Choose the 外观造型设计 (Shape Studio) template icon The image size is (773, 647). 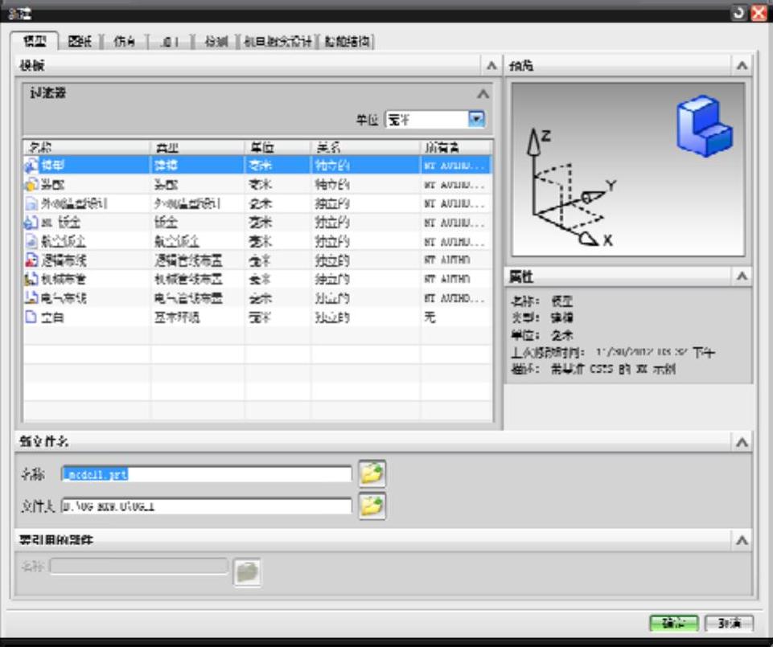click(x=31, y=203)
